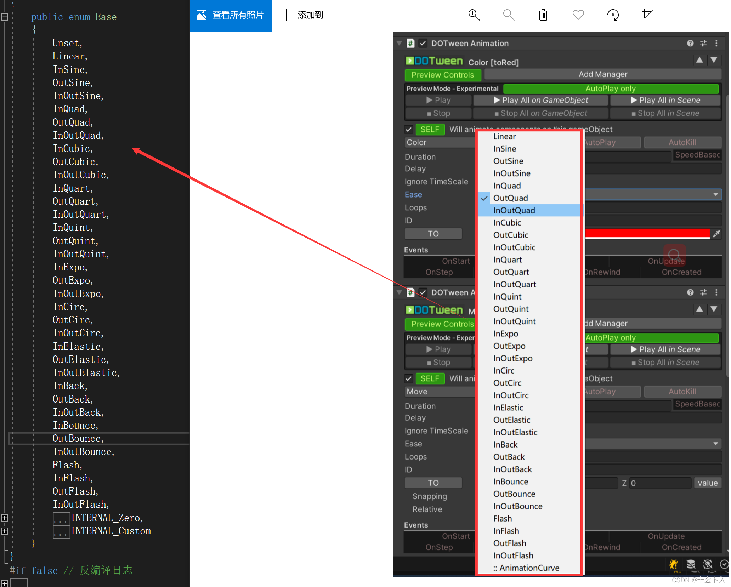Move Color tween component down arrow
731x587 pixels.
pyautogui.click(x=714, y=60)
